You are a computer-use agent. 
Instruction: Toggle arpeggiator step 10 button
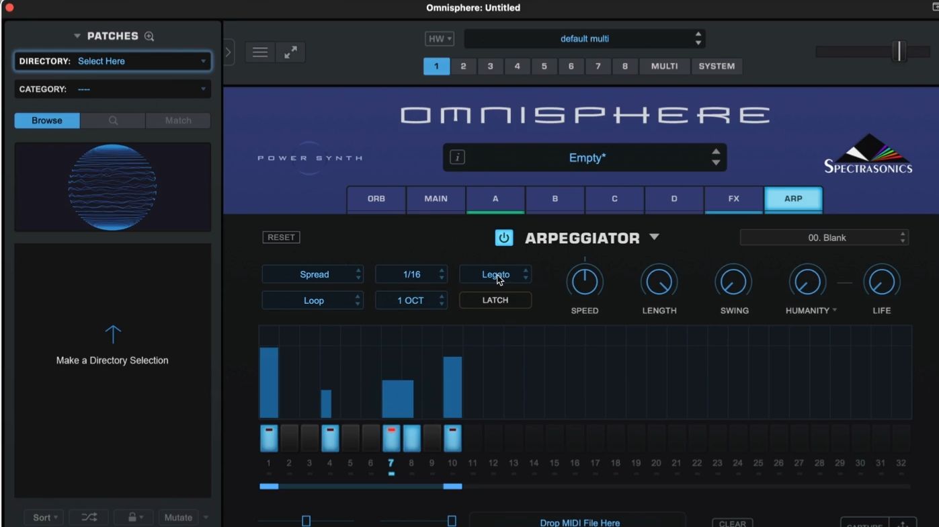point(452,438)
